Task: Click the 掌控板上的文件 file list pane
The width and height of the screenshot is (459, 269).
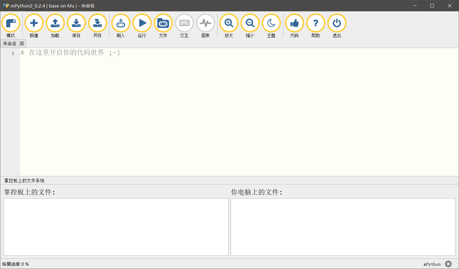Action: click(x=116, y=227)
